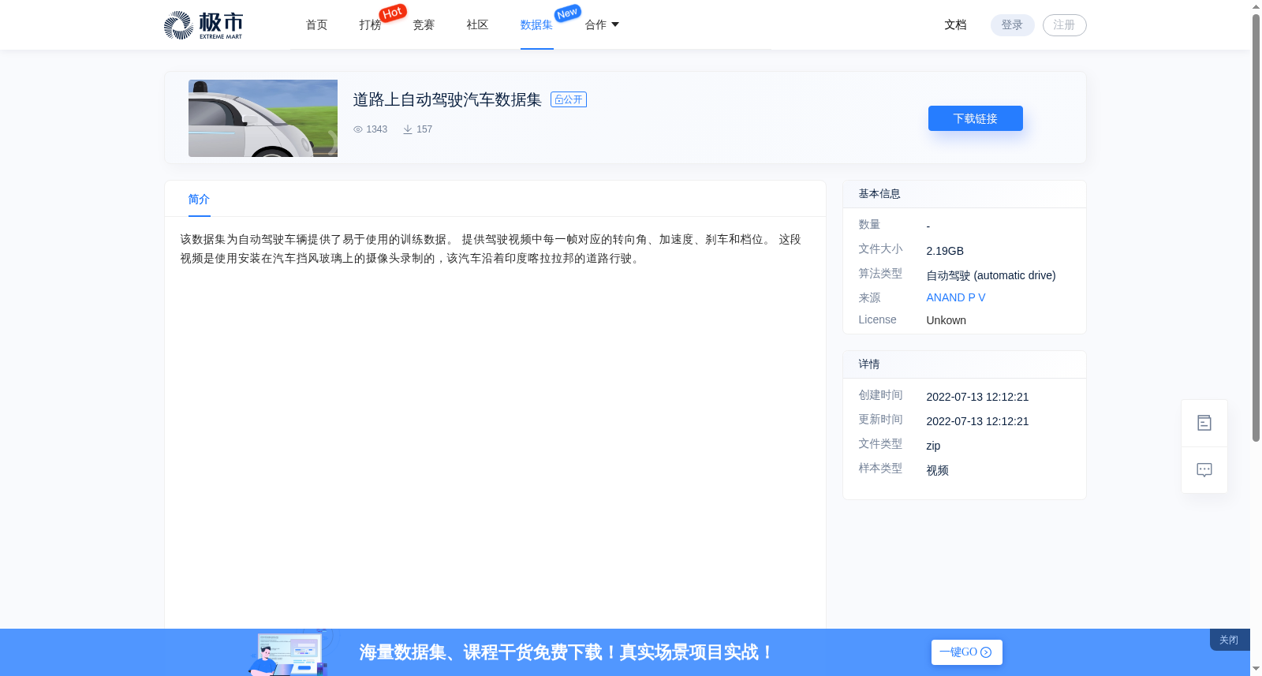This screenshot has height=676, width=1262.
Task: Go to 首页 home page
Action: (317, 25)
